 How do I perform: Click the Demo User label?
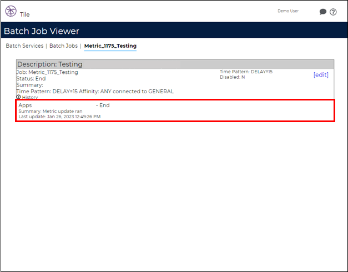(288, 11)
